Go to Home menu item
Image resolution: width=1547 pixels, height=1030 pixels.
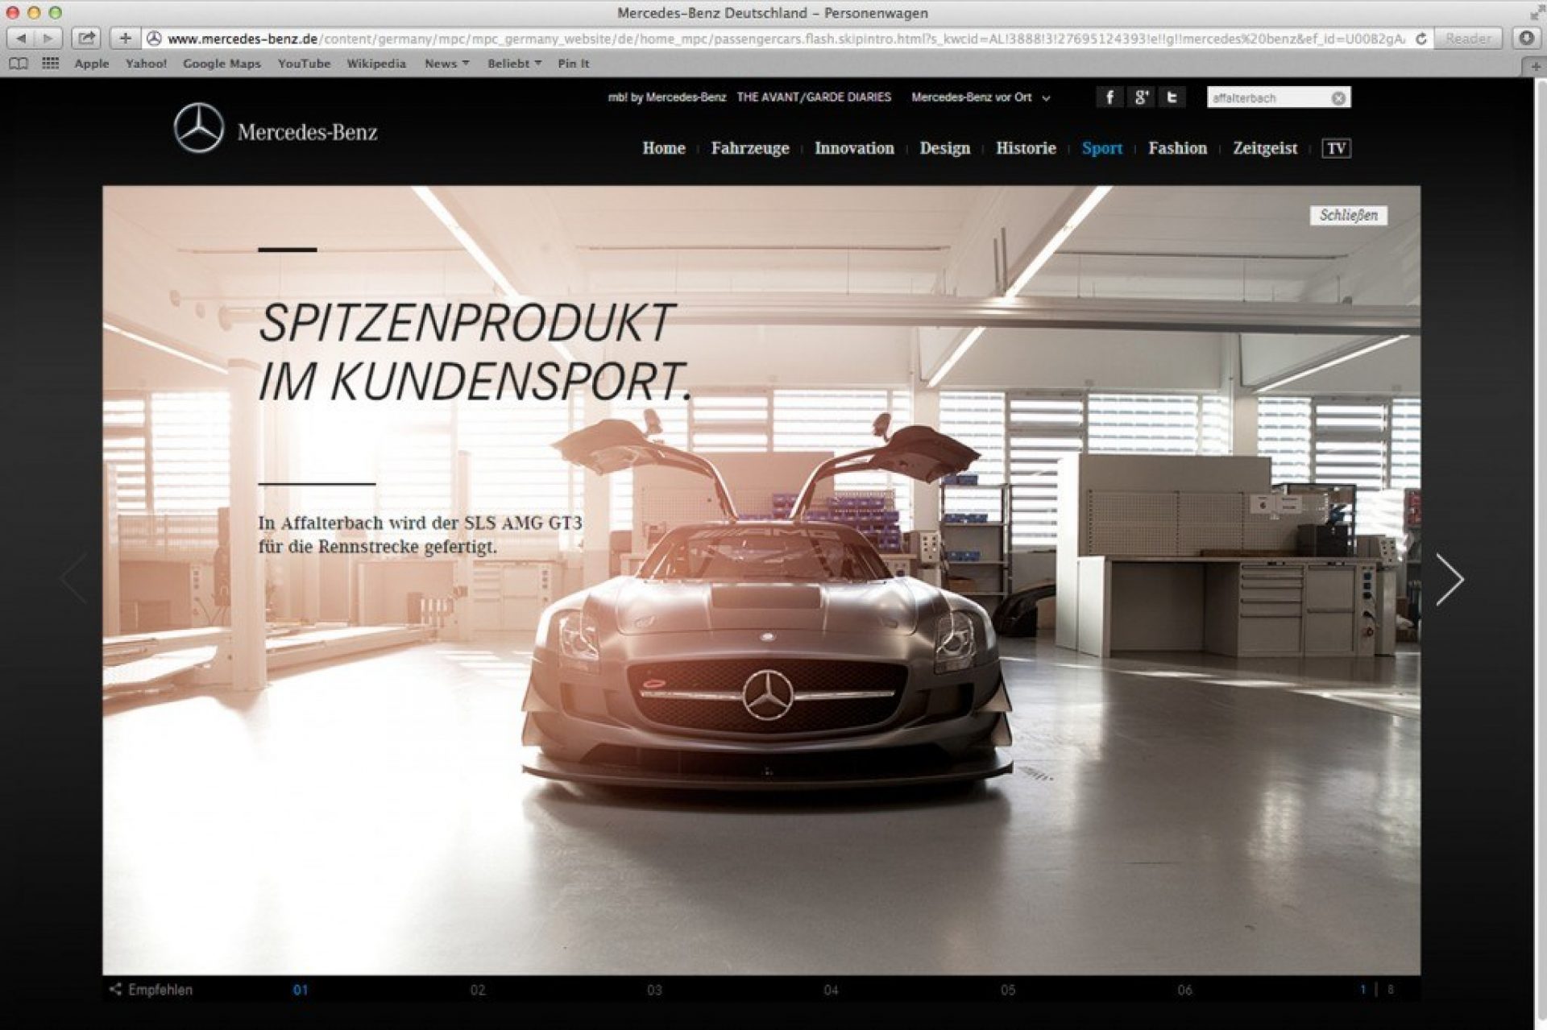click(x=664, y=148)
